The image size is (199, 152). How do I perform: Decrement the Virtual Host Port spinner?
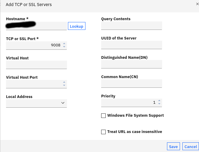[64, 86]
